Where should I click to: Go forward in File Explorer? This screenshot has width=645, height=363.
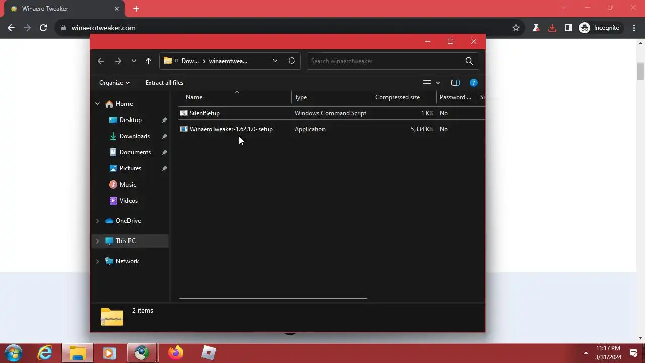[x=118, y=61]
